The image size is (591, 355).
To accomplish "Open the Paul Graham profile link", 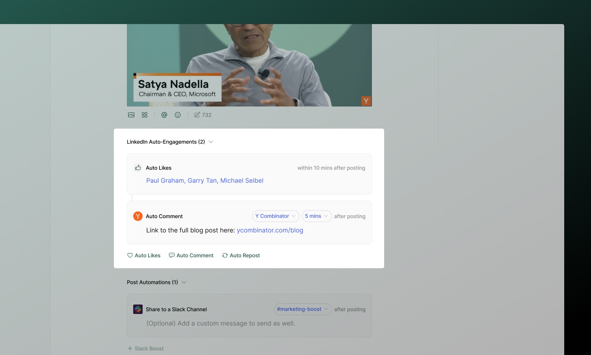I will point(165,180).
